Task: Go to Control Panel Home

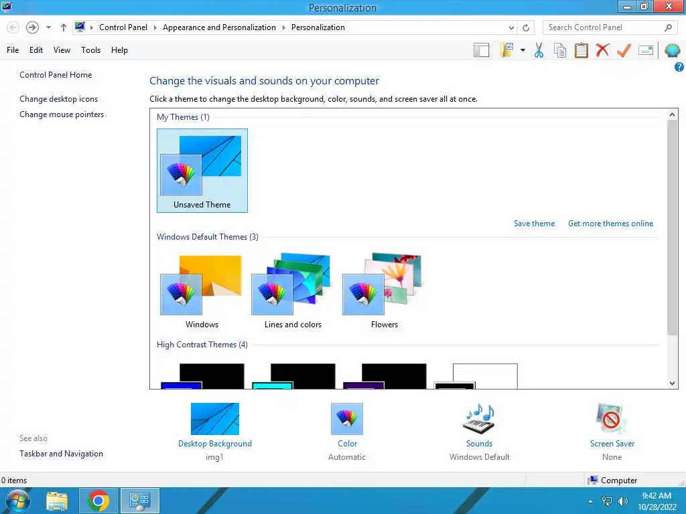Action: click(56, 75)
